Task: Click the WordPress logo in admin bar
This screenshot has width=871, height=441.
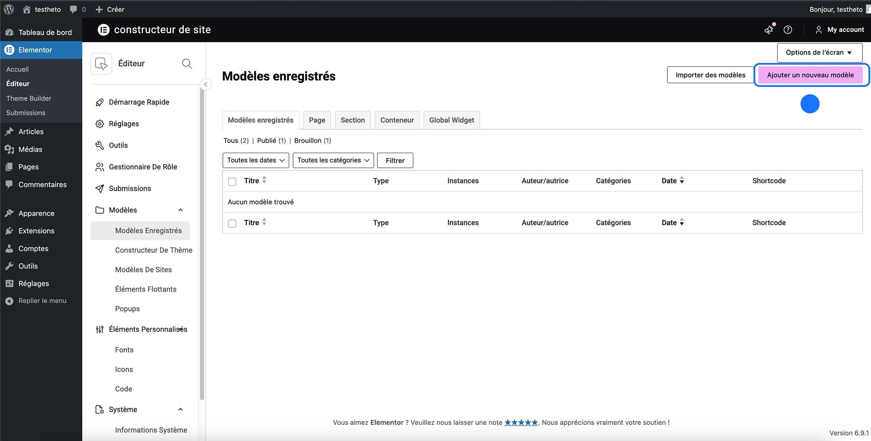Action: (9, 9)
